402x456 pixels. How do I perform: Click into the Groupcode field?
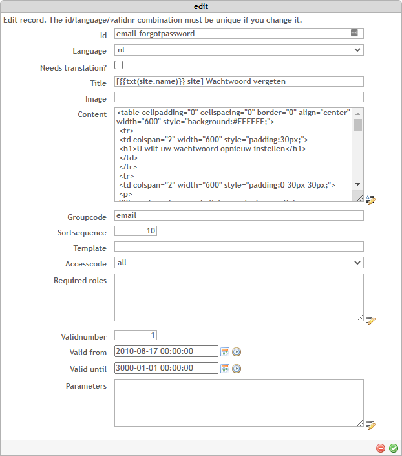[239, 215]
